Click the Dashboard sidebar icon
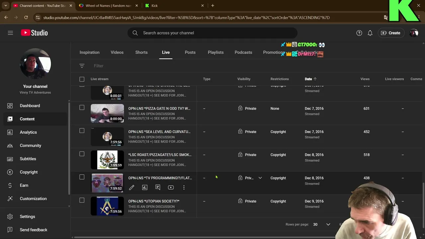Viewport: 425px width, 239px height. (10, 106)
